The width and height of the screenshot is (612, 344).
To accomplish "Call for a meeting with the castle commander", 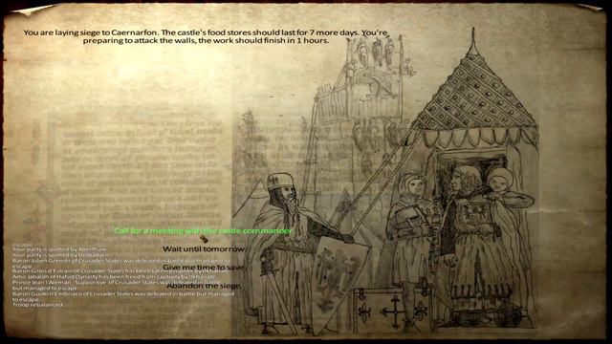I will pyautogui.click(x=204, y=231).
